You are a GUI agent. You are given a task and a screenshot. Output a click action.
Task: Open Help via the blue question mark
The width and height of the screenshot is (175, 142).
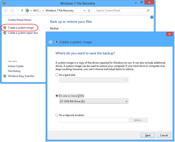(x=152, y=17)
